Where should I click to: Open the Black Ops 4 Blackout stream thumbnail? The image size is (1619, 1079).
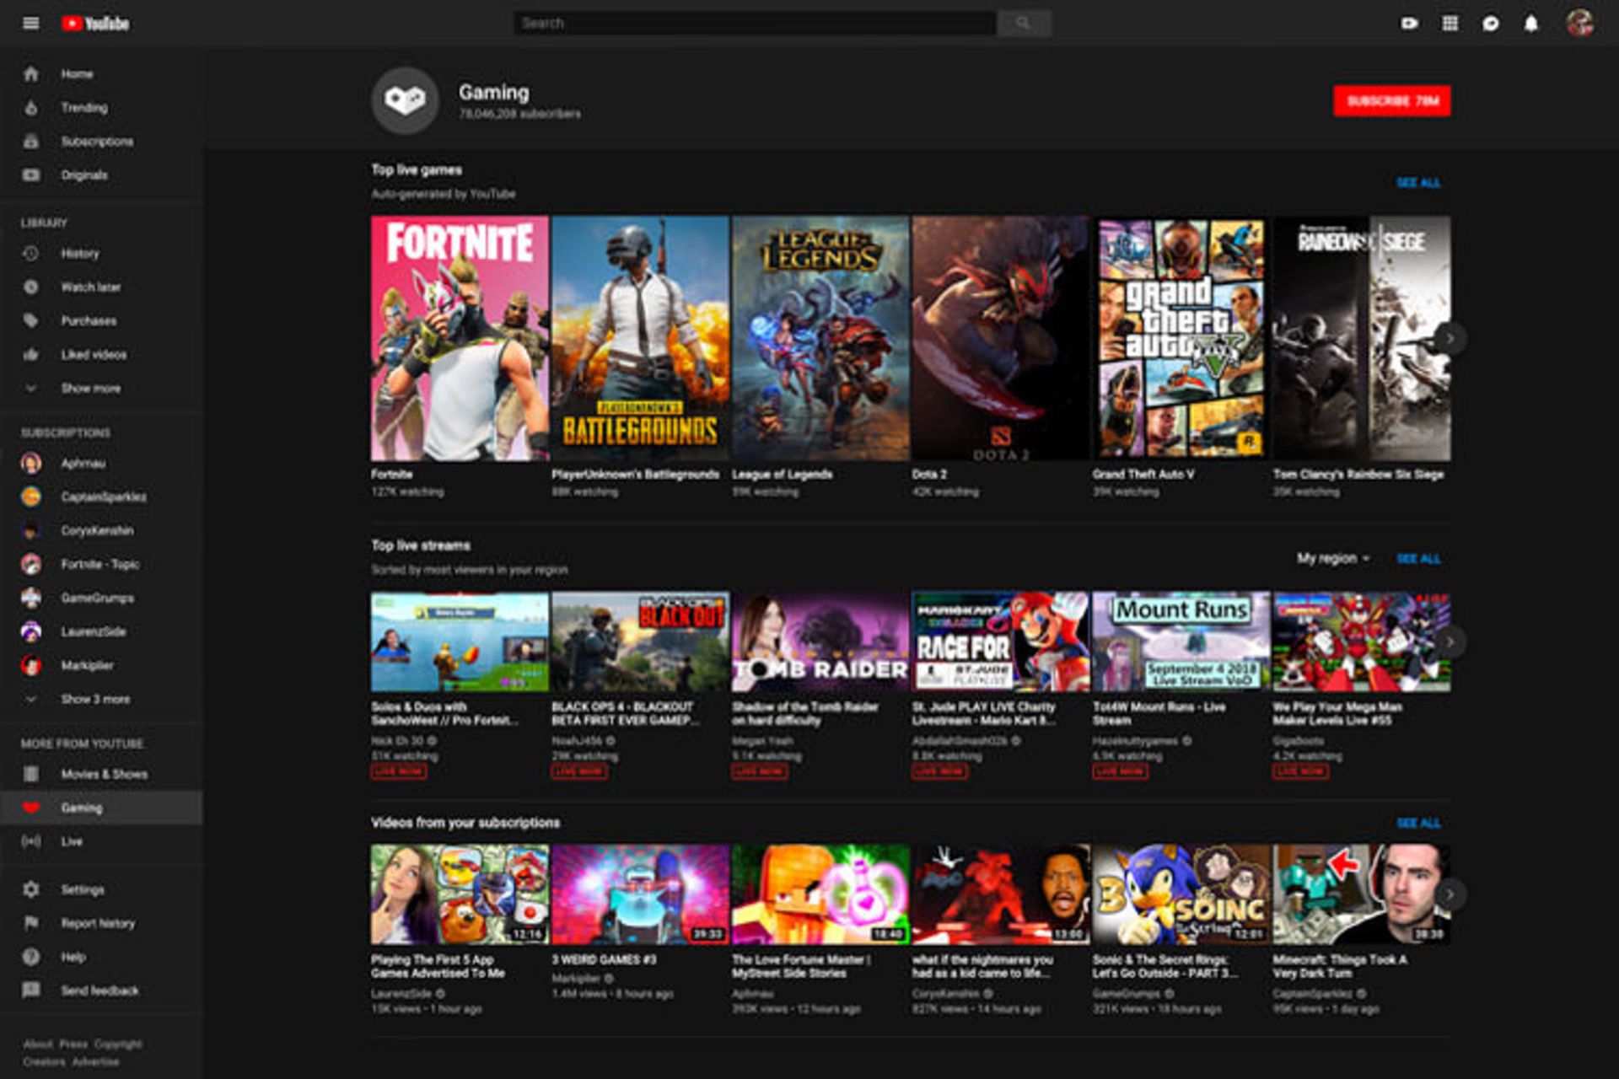(640, 641)
